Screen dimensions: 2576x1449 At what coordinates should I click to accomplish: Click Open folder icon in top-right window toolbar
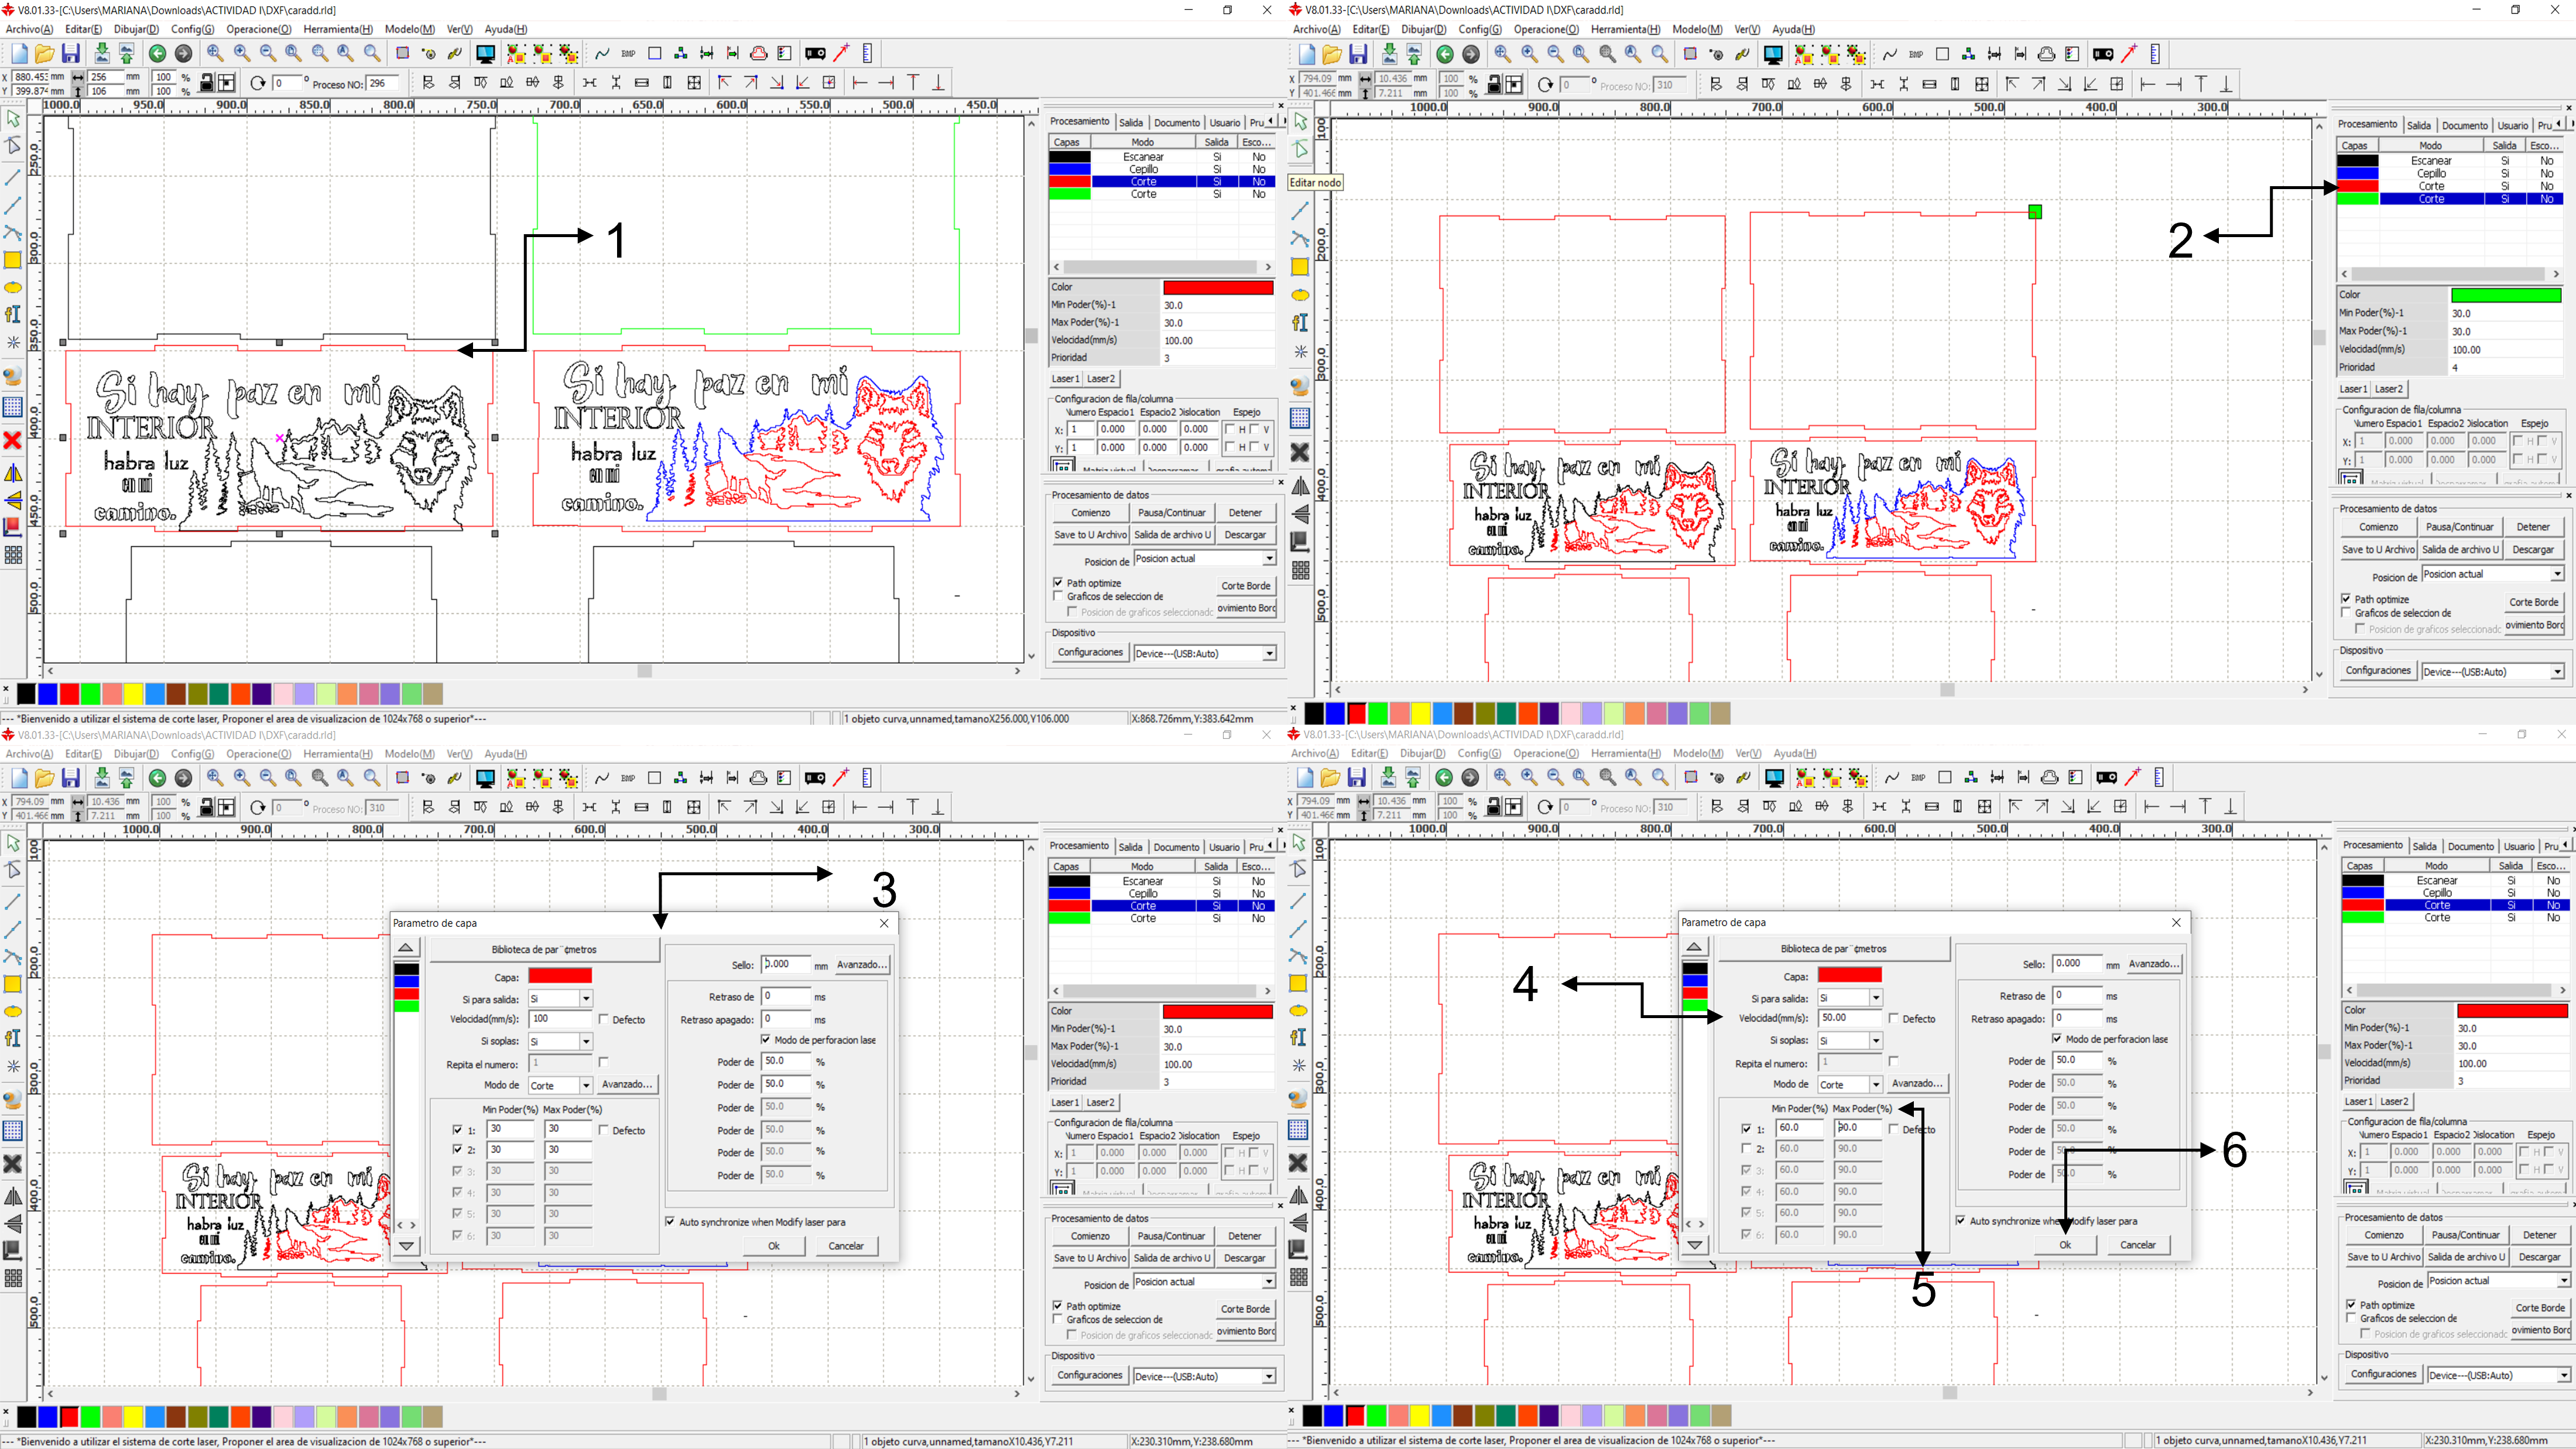(1331, 54)
